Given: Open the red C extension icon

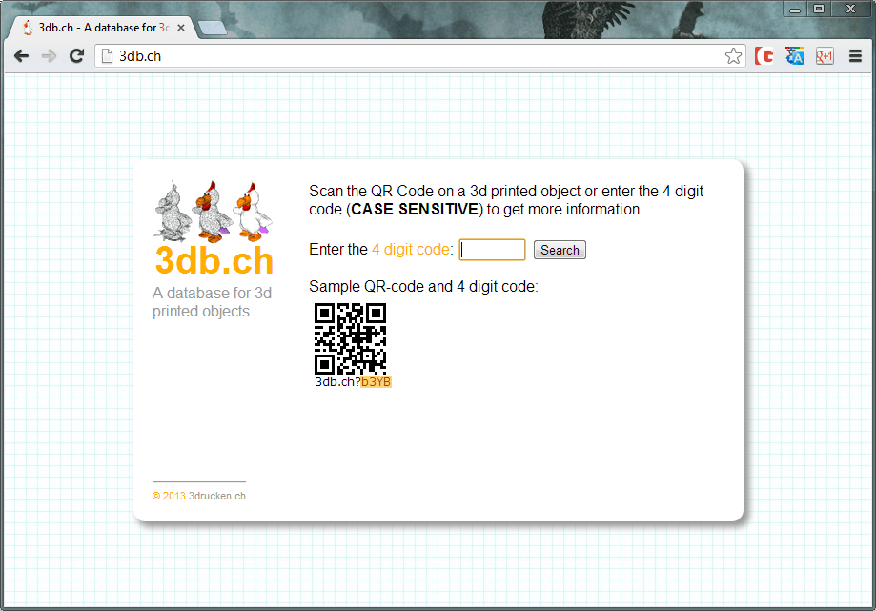Looking at the screenshot, I should click(x=764, y=56).
